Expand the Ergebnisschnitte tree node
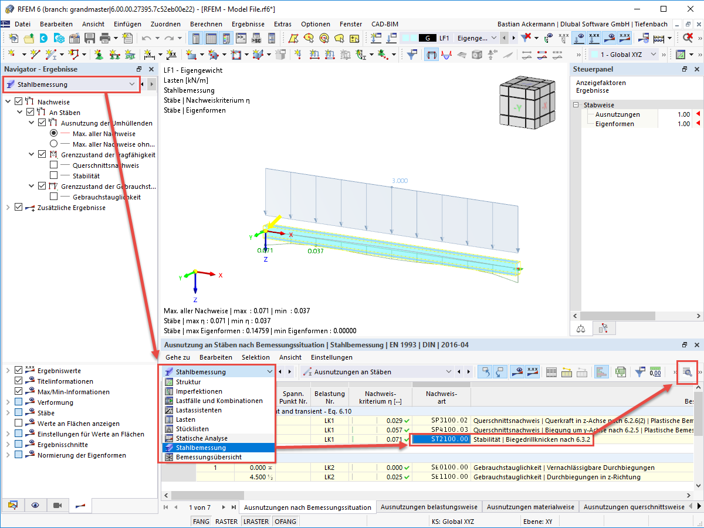This screenshot has height=528, width=704. point(8,445)
